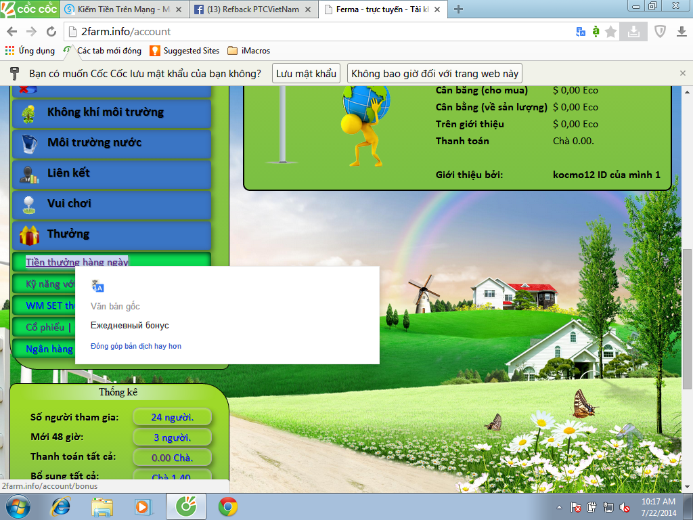Click the 3 người new users value

173,437
